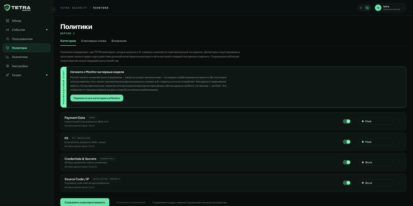413x206 pixels.
Task: Select Политики in the sidebar
Action: coord(27,48)
